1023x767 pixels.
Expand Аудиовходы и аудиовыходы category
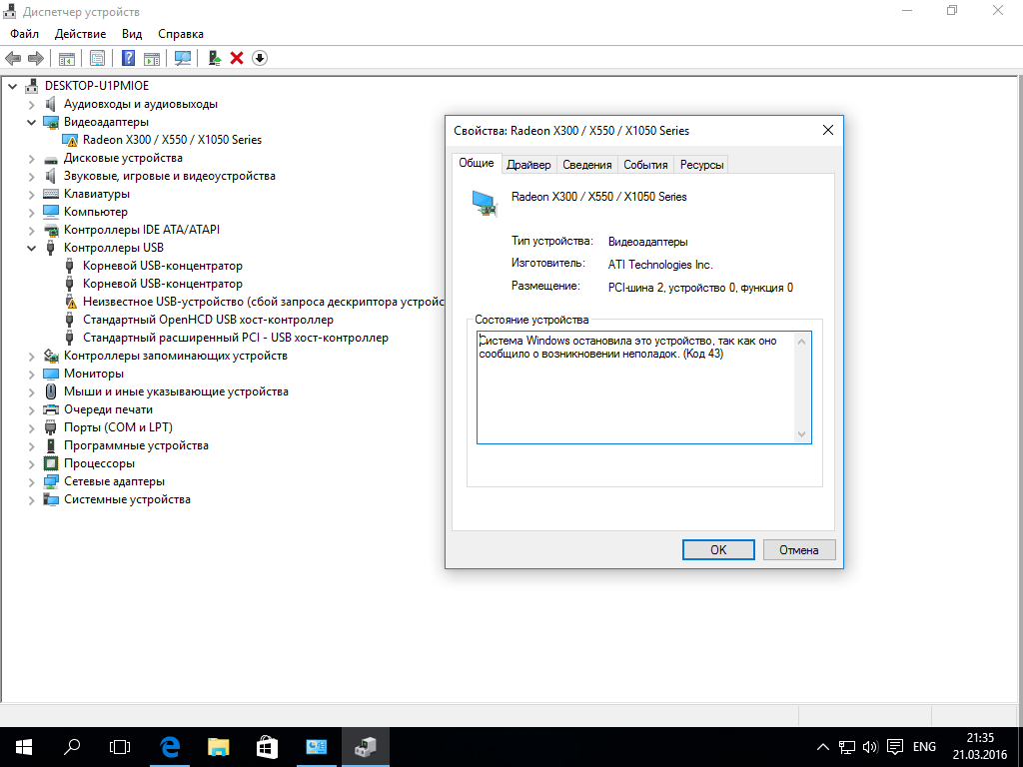(x=31, y=104)
